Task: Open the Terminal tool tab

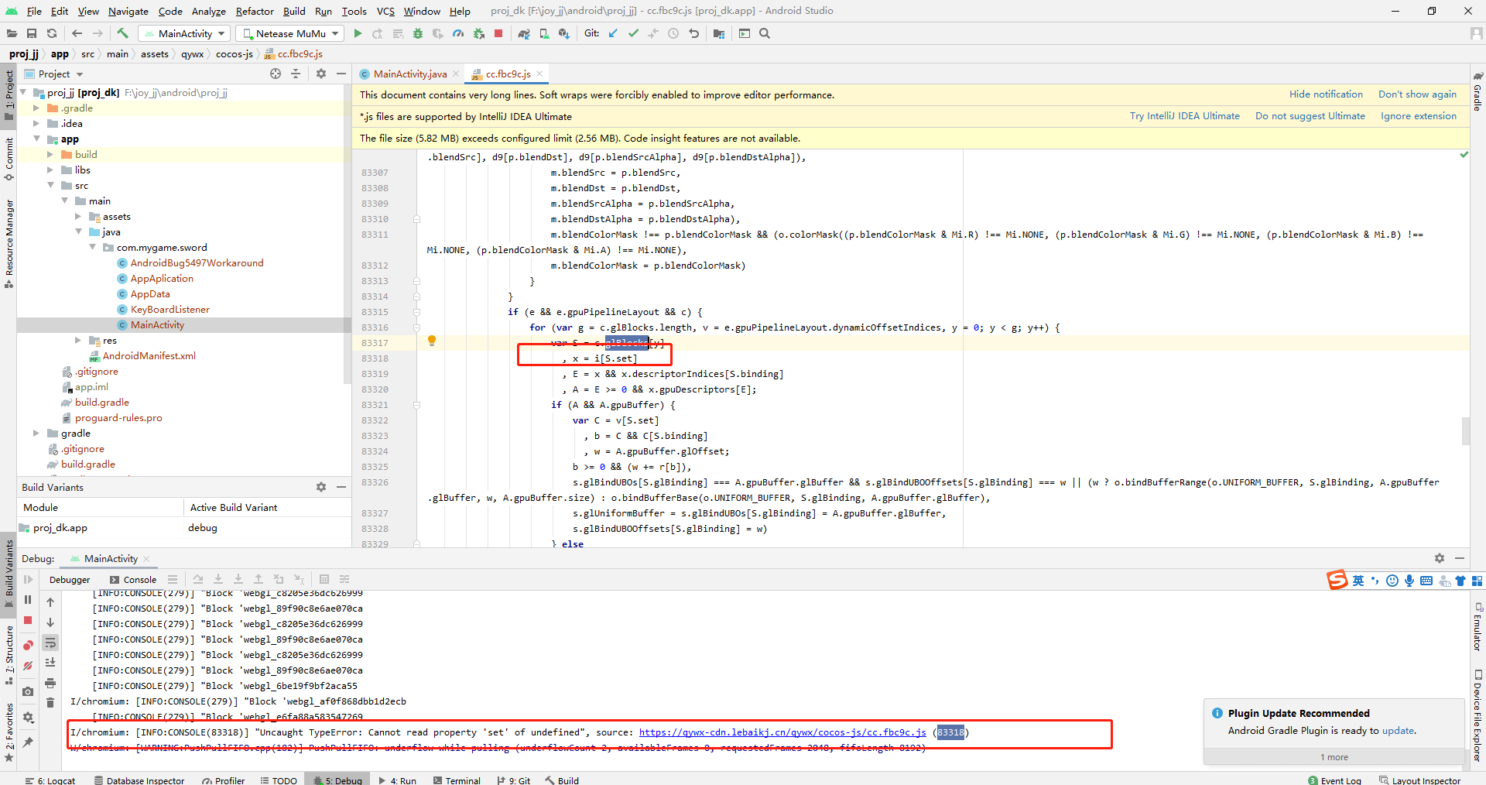Action: (x=456, y=780)
